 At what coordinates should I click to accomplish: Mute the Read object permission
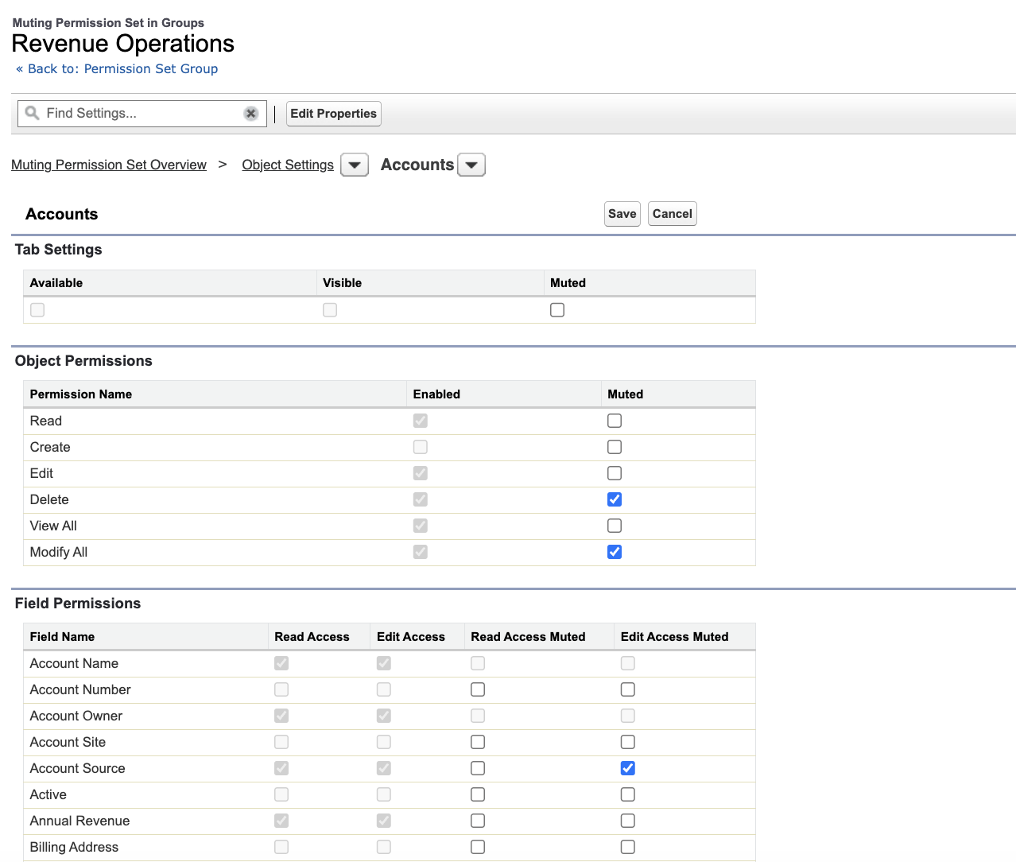615,421
